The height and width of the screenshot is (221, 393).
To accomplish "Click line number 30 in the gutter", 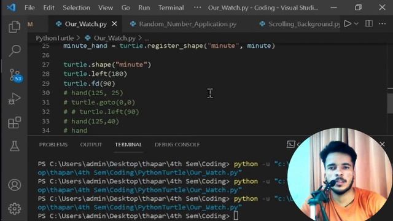I will click(x=45, y=93).
